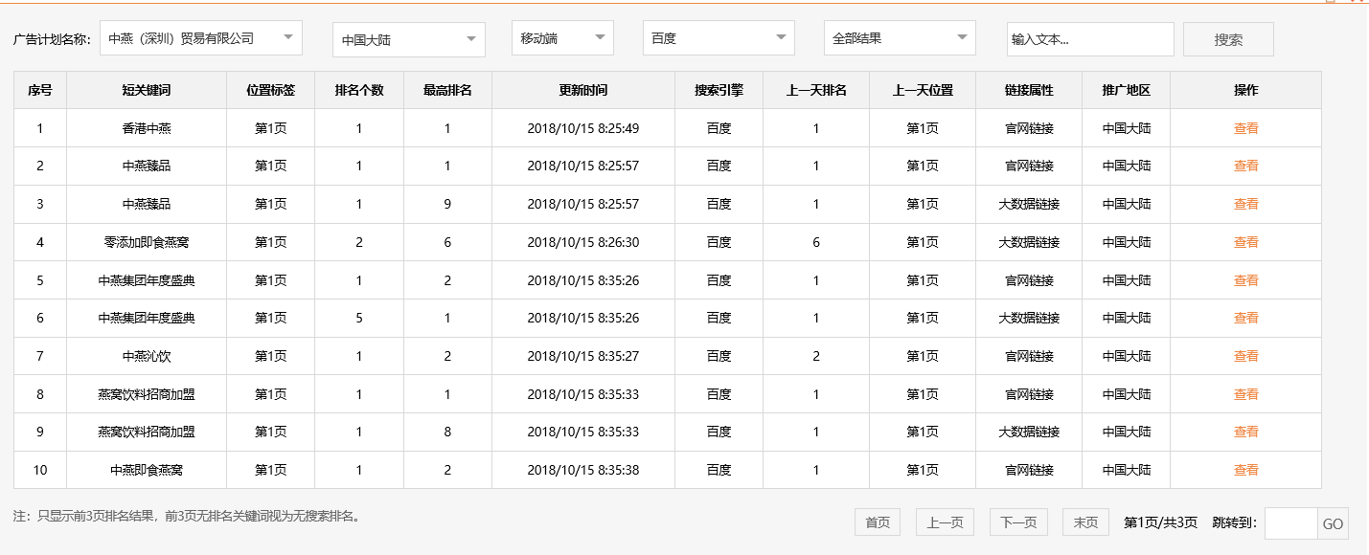Image resolution: width=1369 pixels, height=555 pixels.
Task: Click inside the 输入文本 search input box
Action: pyautogui.click(x=1090, y=38)
